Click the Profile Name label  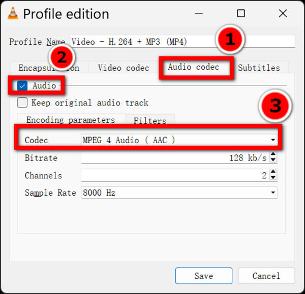pos(37,42)
